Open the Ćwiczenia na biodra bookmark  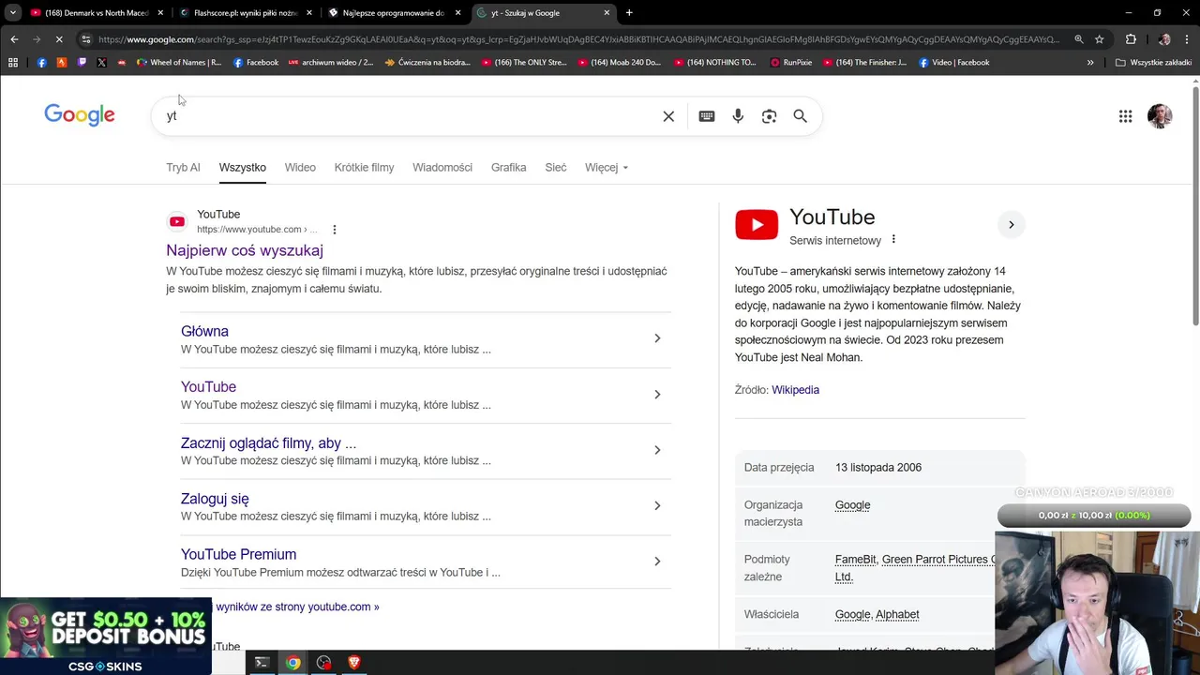click(427, 63)
